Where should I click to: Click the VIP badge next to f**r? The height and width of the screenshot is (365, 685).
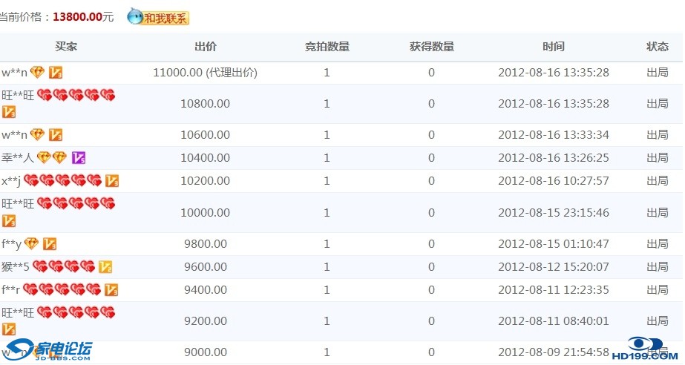pyautogui.click(x=111, y=289)
